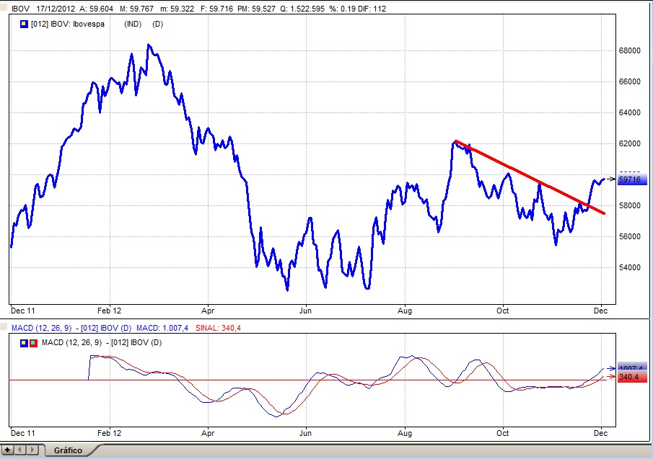This screenshot has width=653, height=459.
Task: Click the (D) daily period label
Action: (x=157, y=24)
